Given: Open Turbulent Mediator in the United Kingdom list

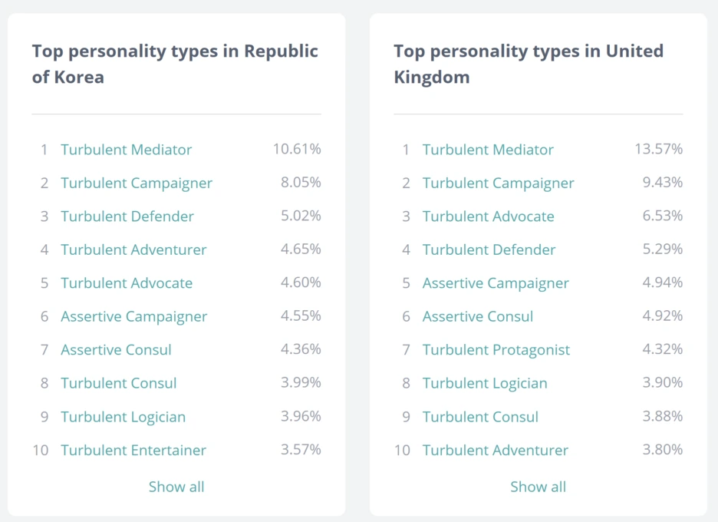Looking at the screenshot, I should (x=488, y=150).
